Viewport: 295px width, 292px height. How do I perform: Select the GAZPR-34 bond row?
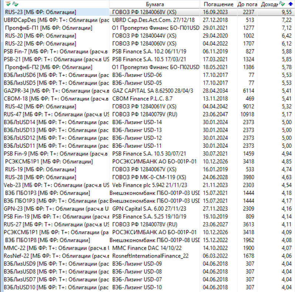55,91
